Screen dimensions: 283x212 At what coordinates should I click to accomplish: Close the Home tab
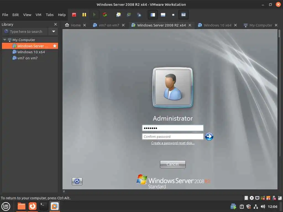85,25
